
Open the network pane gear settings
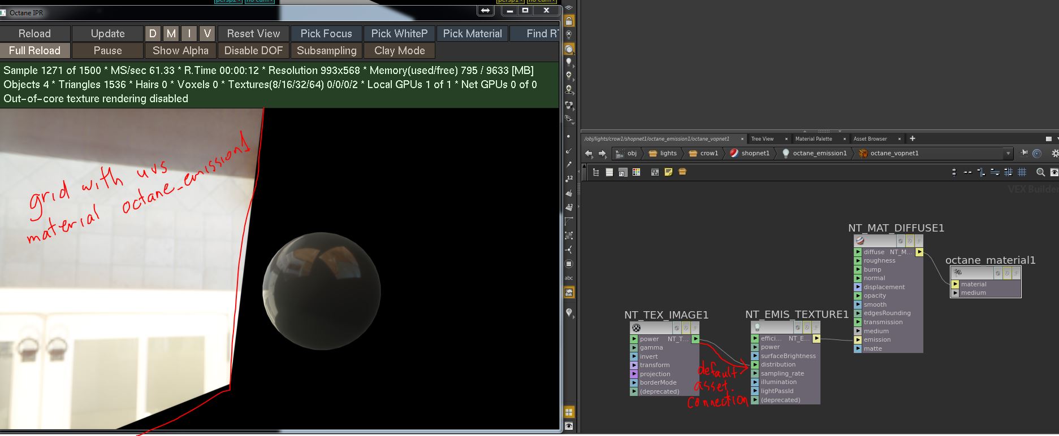pos(1054,153)
